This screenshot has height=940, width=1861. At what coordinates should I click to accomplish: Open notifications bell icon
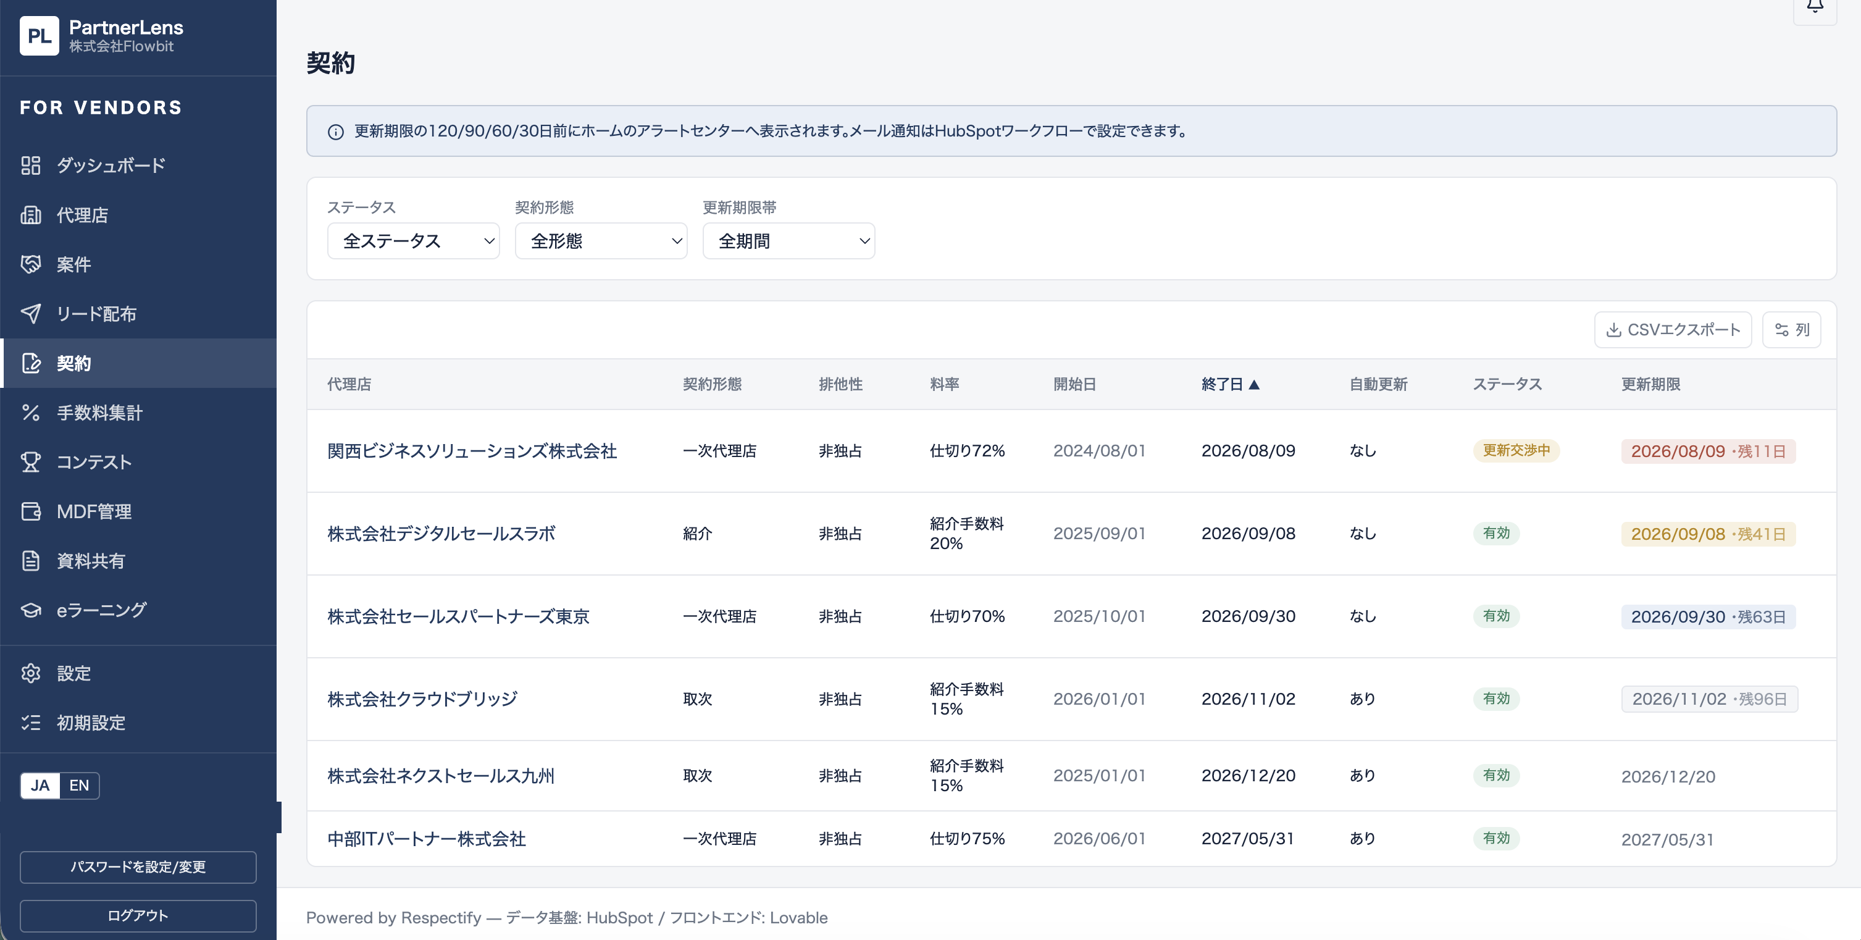tap(1815, 7)
